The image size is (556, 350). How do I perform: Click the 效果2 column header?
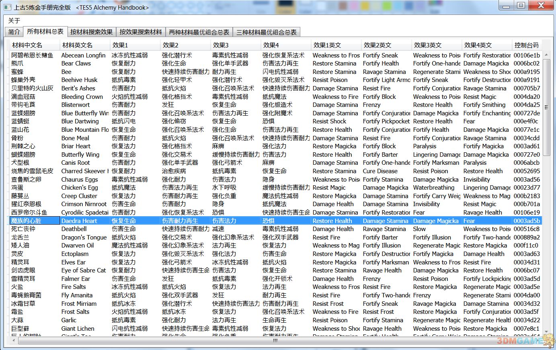click(x=185, y=45)
